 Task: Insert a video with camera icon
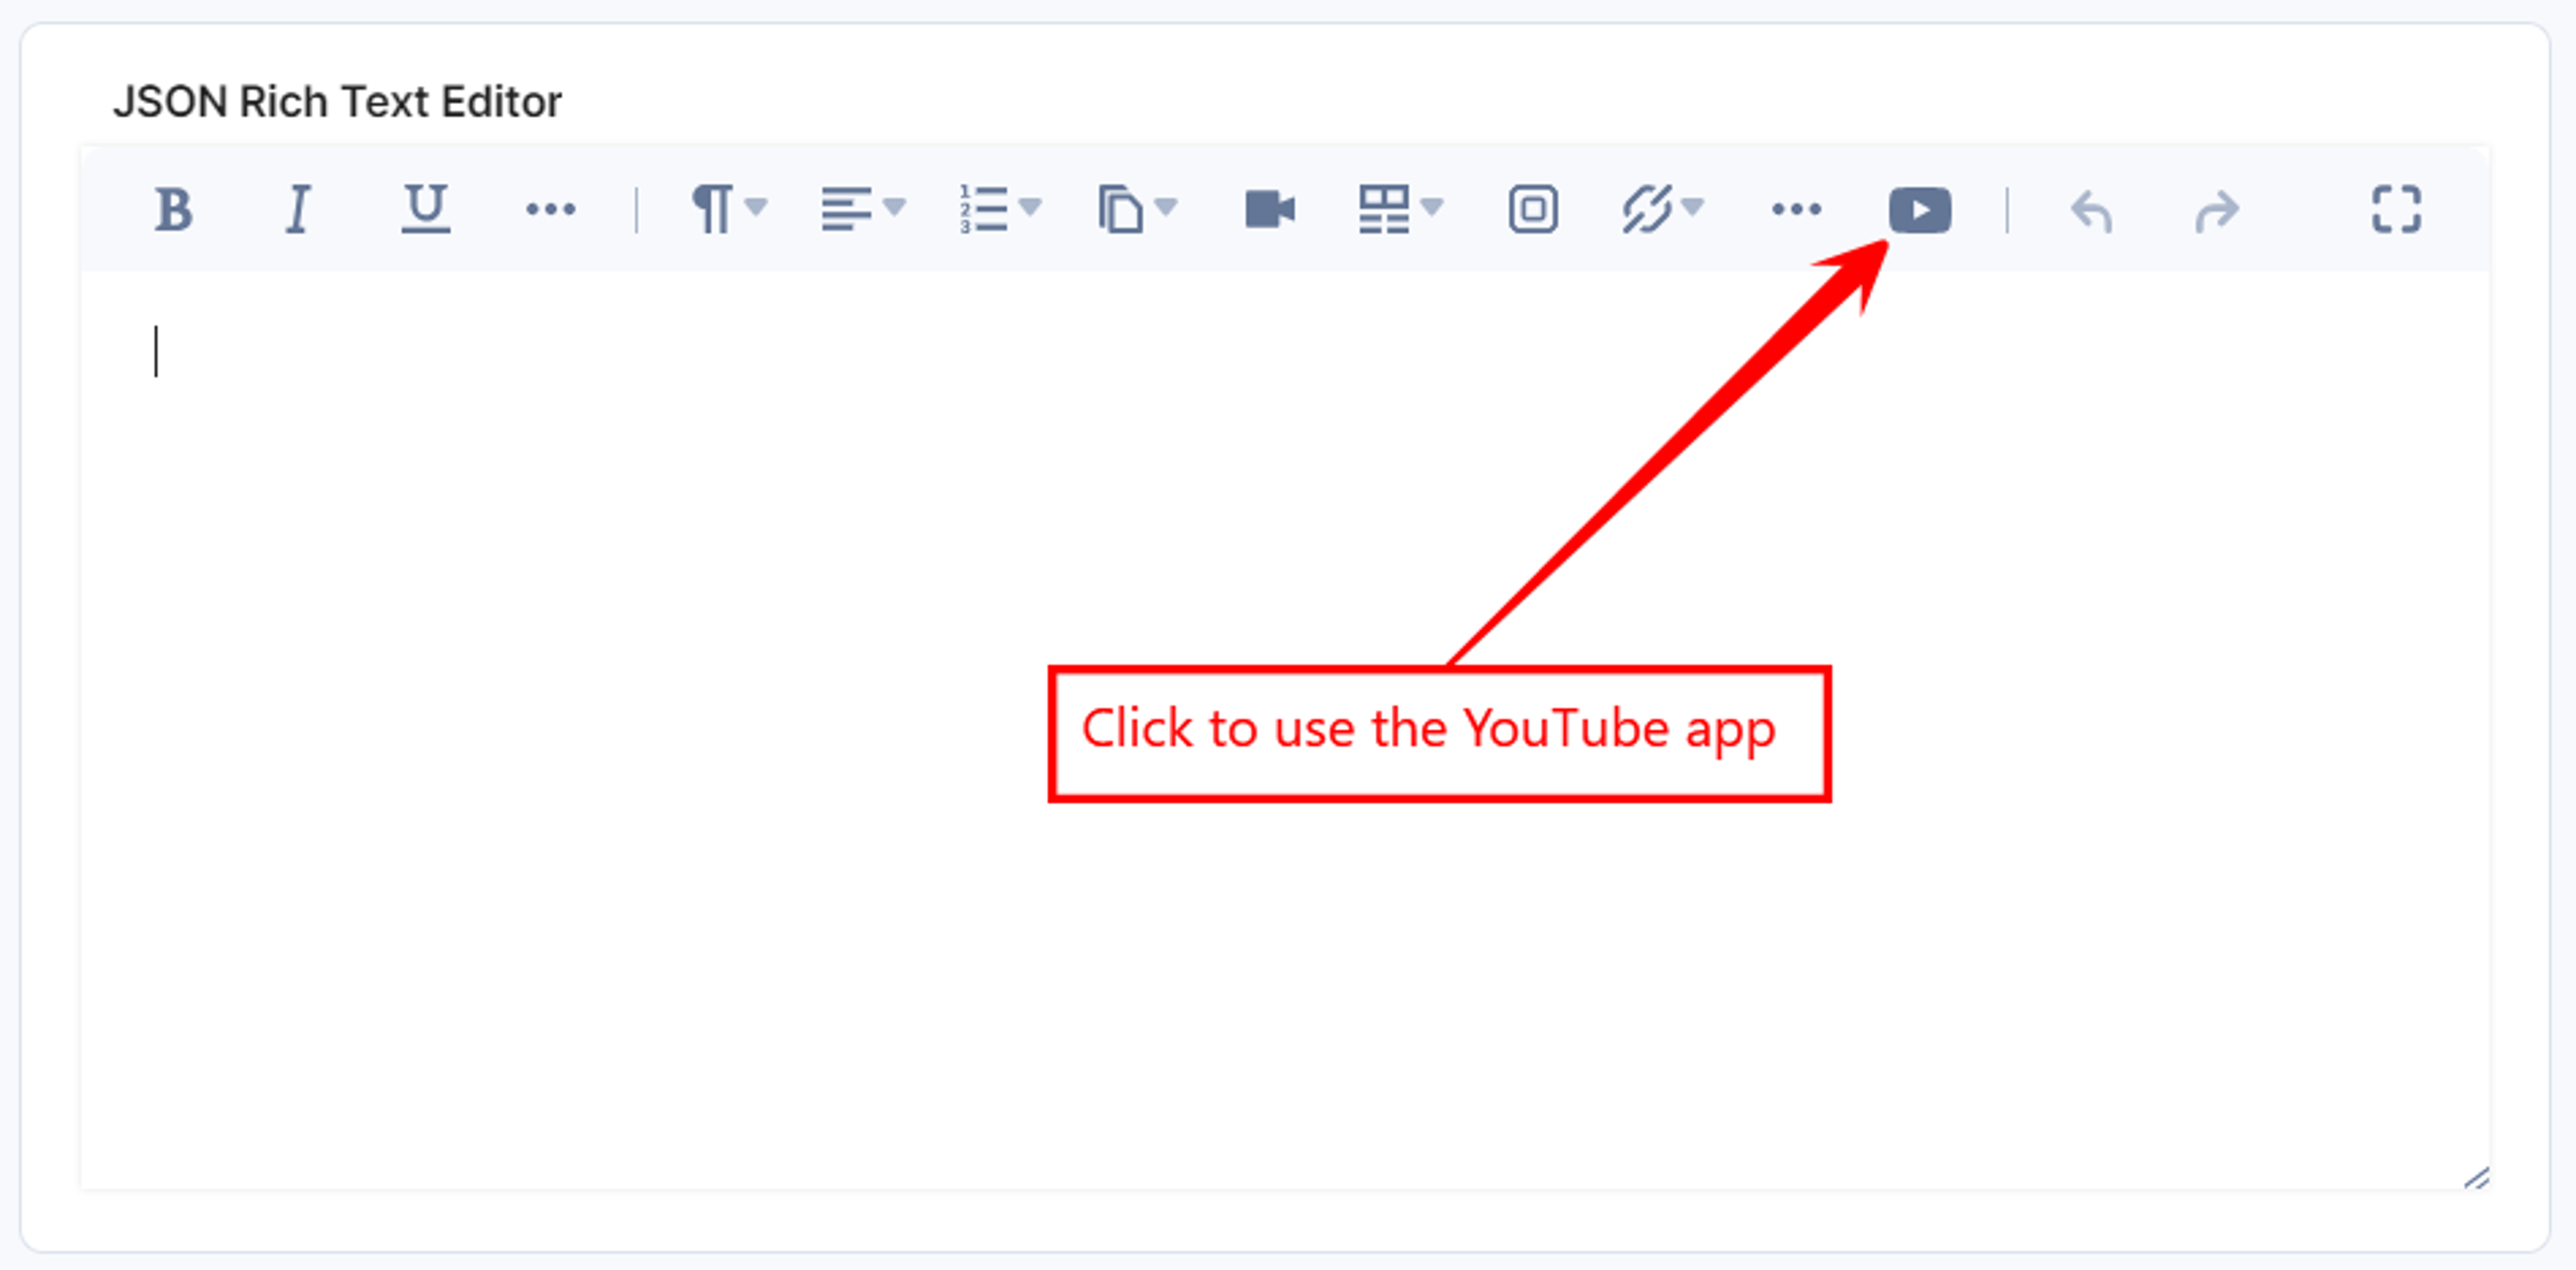1270,210
